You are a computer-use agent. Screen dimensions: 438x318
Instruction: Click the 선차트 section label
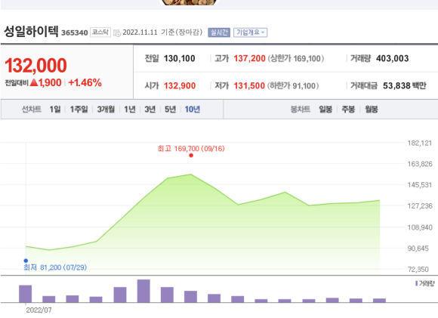(x=32, y=110)
